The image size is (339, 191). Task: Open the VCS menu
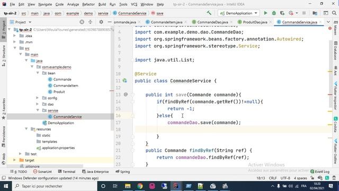pos(134,4)
